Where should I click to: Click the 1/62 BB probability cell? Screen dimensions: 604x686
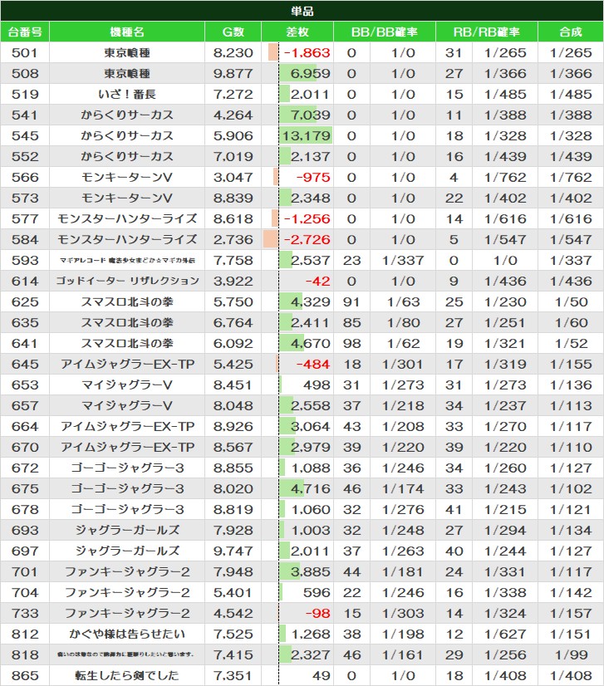point(403,344)
